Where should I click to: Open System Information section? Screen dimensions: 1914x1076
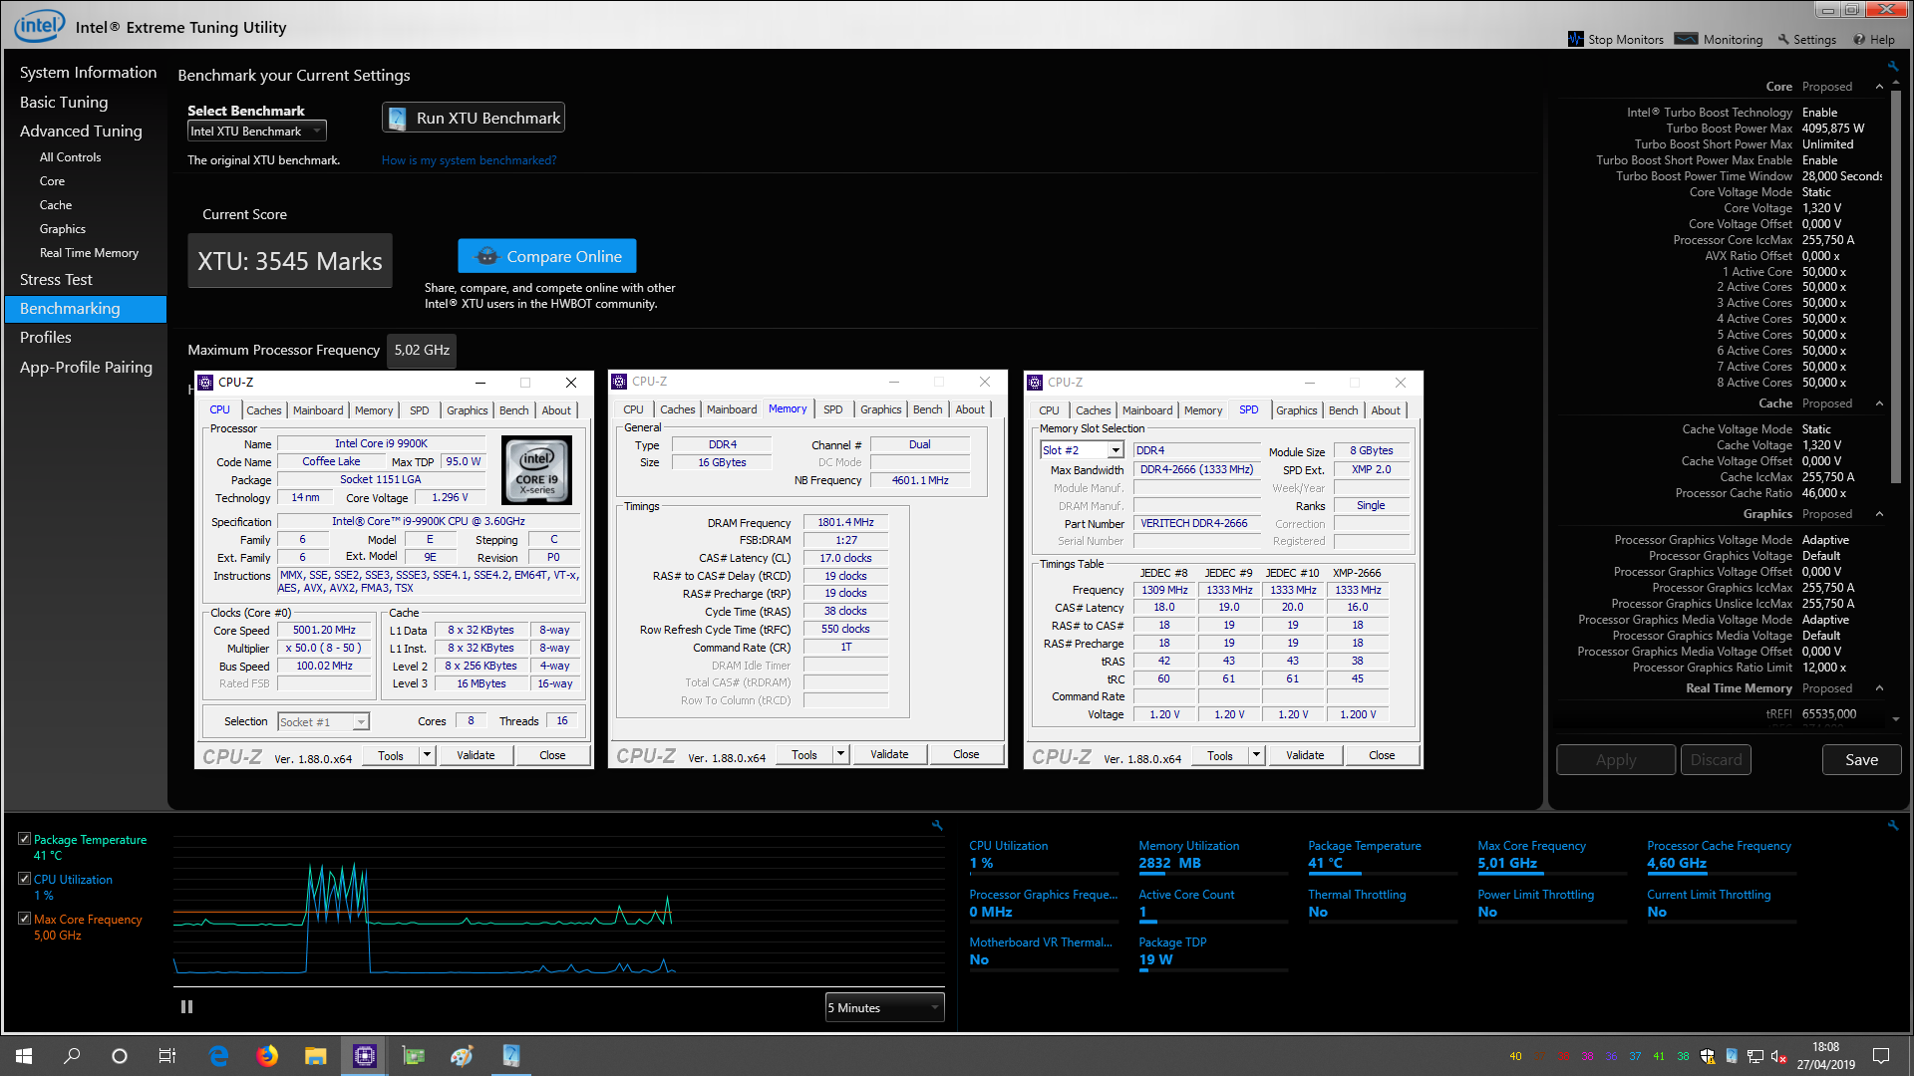point(88,73)
